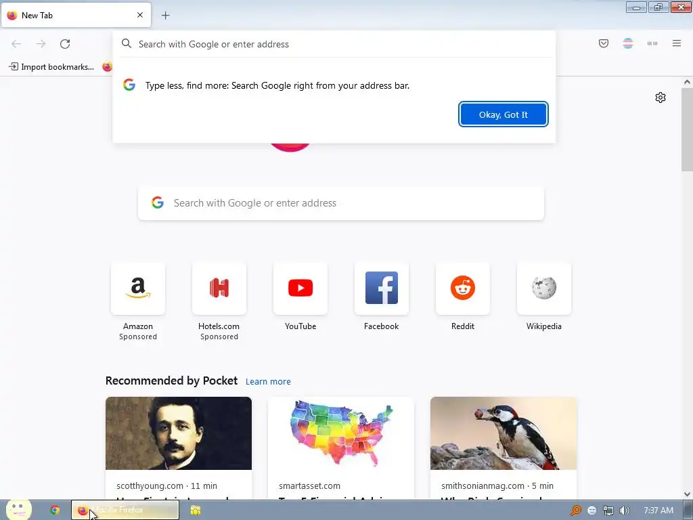This screenshot has width=693, height=520.
Task: Open Import bookmarks from the bookmarks toolbar
Action: pyautogui.click(x=51, y=67)
